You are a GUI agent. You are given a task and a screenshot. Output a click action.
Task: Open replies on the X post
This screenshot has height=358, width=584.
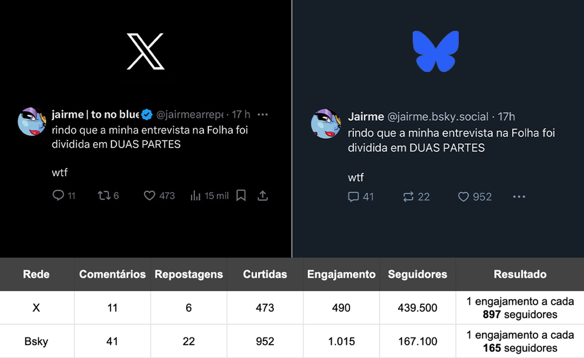64,195
